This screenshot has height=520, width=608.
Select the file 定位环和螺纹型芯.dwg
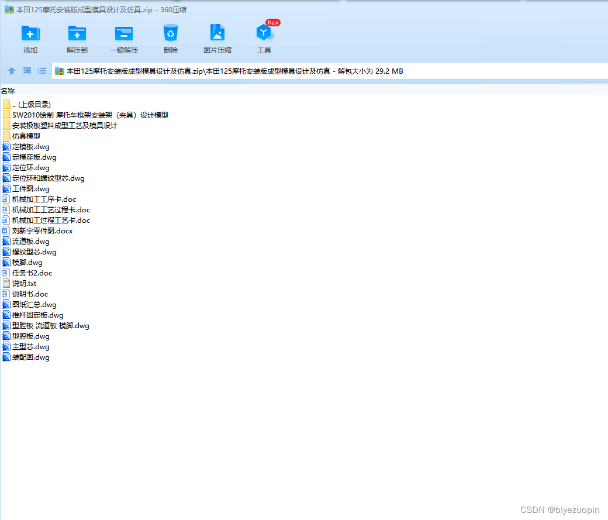49,178
